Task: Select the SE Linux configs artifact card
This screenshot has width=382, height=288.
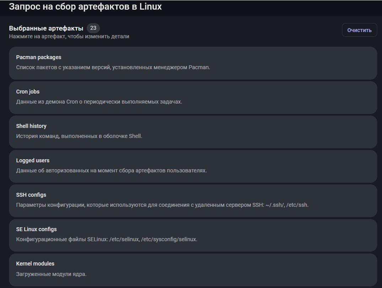Action: pyautogui.click(x=193, y=235)
